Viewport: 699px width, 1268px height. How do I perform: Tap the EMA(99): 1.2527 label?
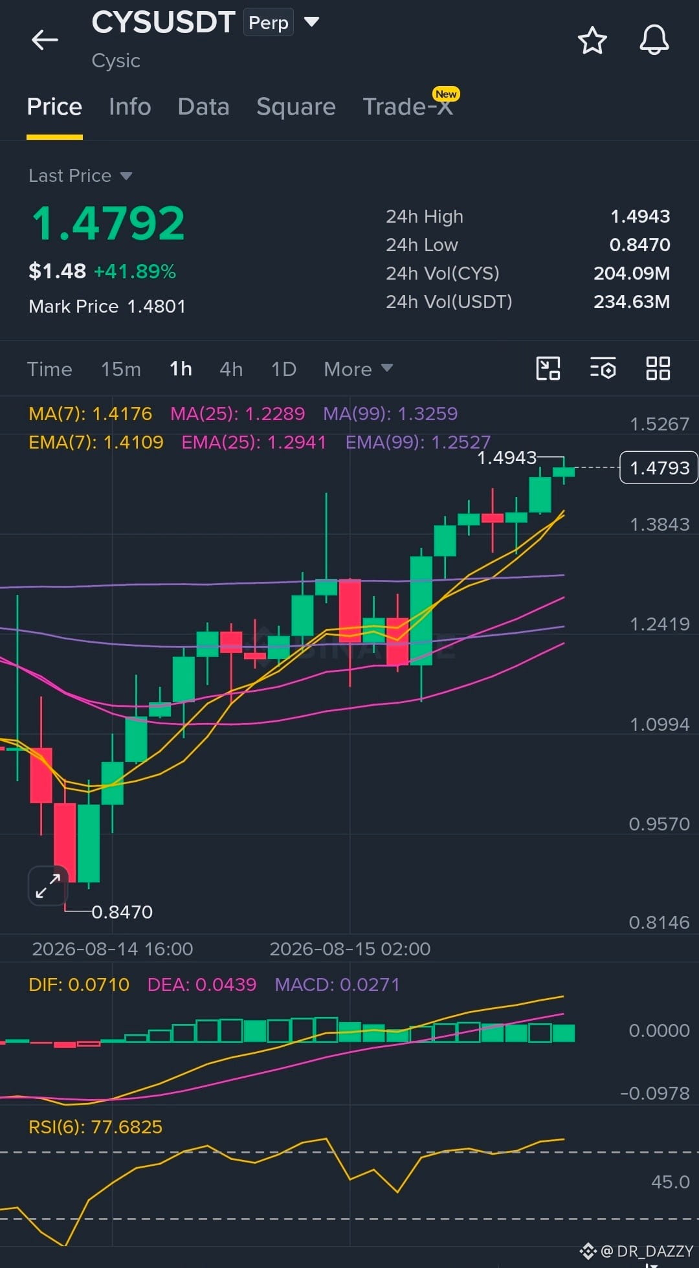418,442
